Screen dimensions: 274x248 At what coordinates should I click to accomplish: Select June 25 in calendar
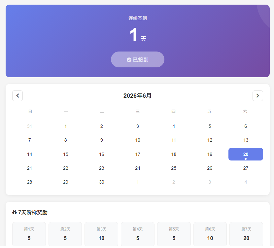(174, 168)
